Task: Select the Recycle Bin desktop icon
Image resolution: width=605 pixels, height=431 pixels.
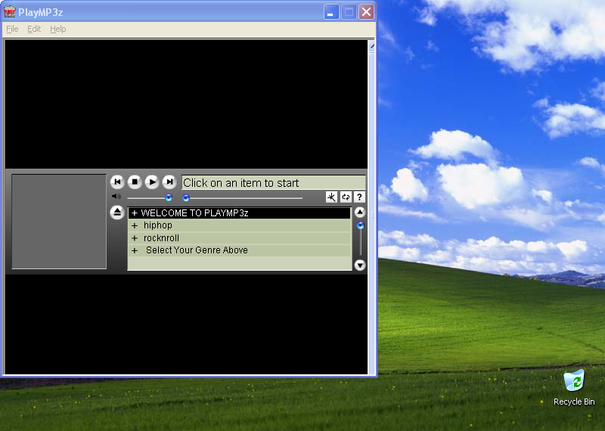Action: click(x=574, y=388)
